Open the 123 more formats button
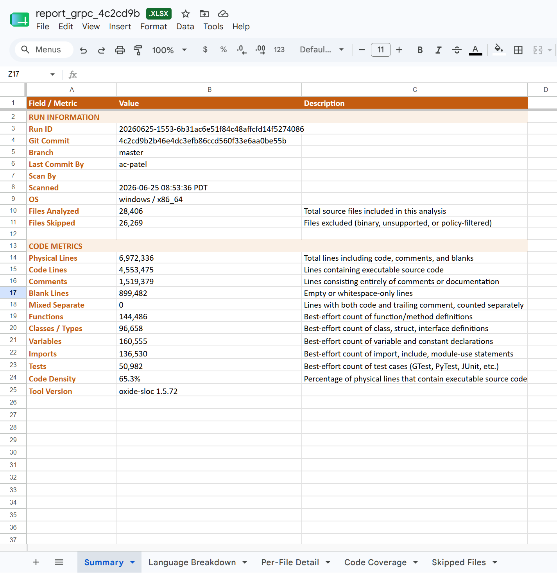This screenshot has width=557, height=573. click(279, 50)
